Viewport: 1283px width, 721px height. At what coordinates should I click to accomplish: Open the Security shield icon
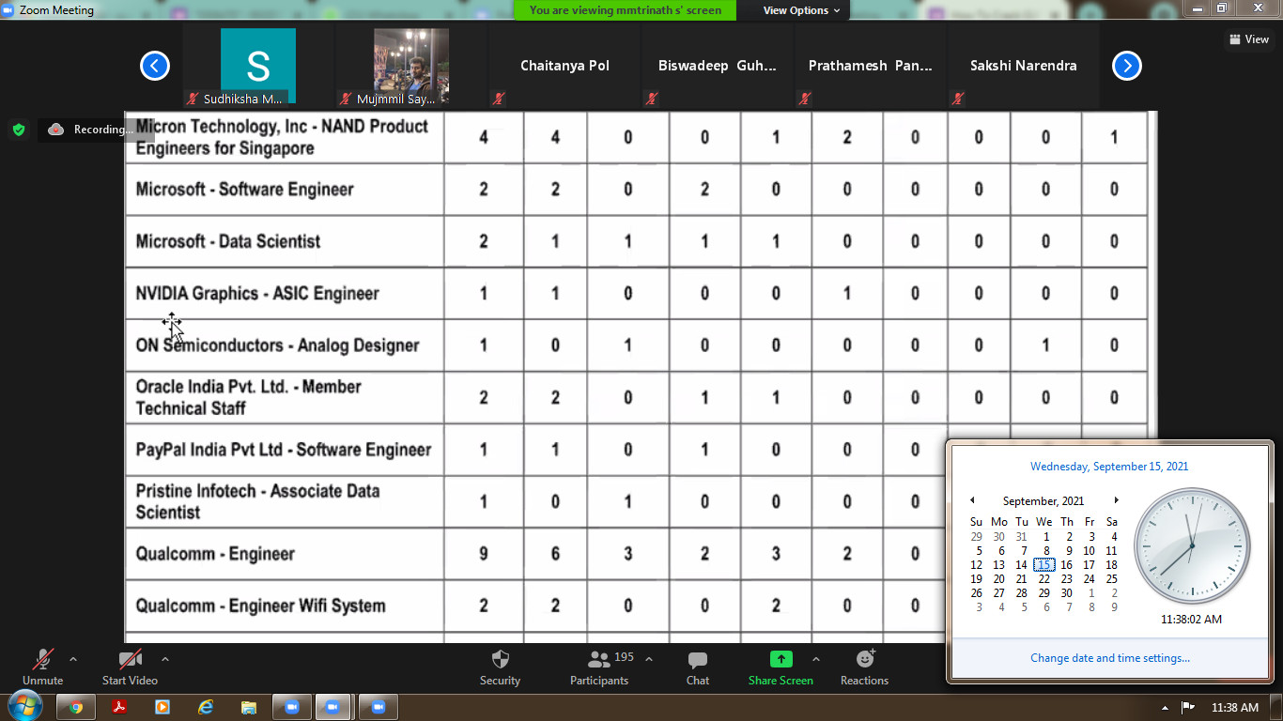coord(500,660)
